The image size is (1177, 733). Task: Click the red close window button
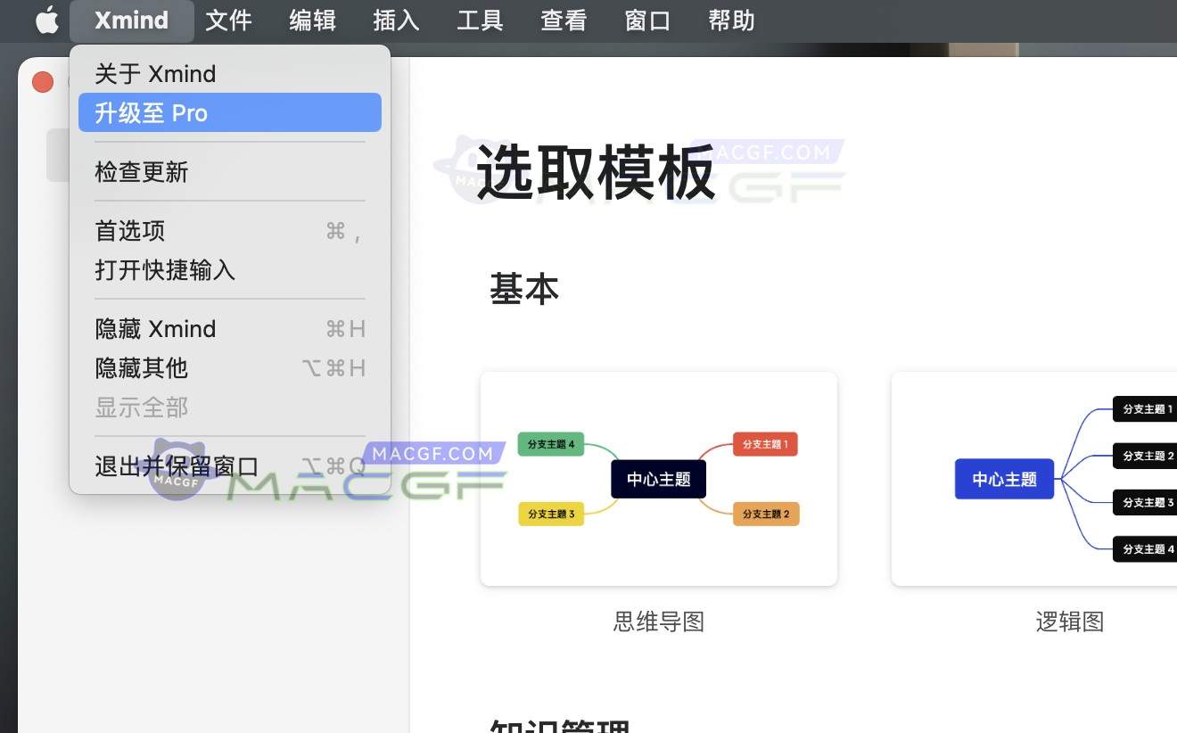pos(42,81)
